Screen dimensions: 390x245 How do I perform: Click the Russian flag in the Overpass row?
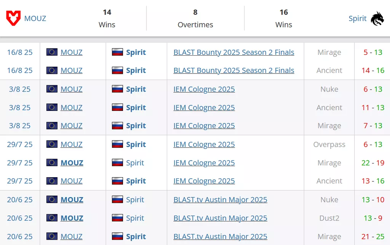tap(117, 144)
